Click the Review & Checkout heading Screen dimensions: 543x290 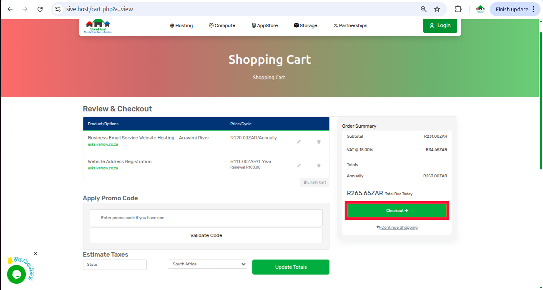pyautogui.click(x=117, y=109)
